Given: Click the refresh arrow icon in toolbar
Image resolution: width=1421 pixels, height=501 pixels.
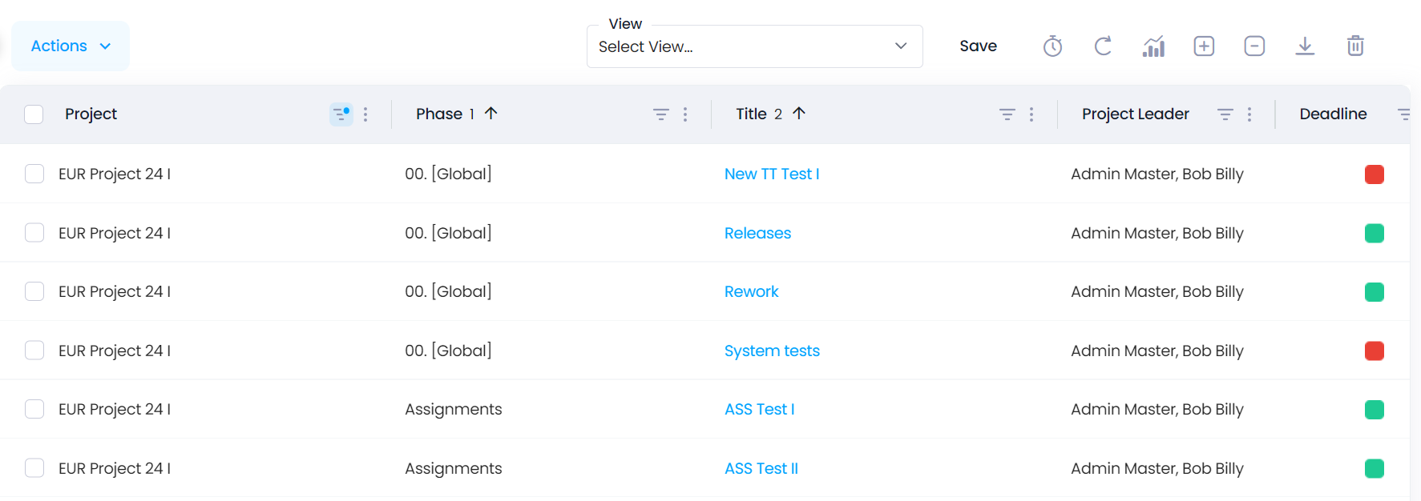Looking at the screenshot, I should click(1103, 46).
